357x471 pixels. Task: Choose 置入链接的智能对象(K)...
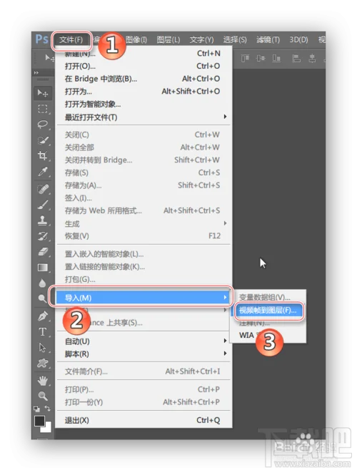pos(143,267)
